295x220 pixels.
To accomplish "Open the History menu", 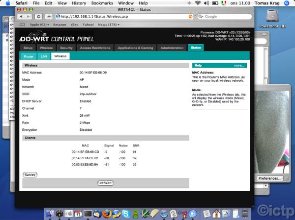I will (79, 3).
